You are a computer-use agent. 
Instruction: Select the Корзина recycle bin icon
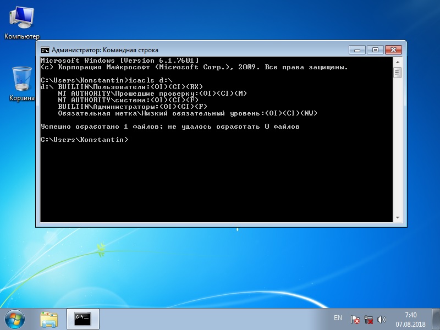(21, 84)
